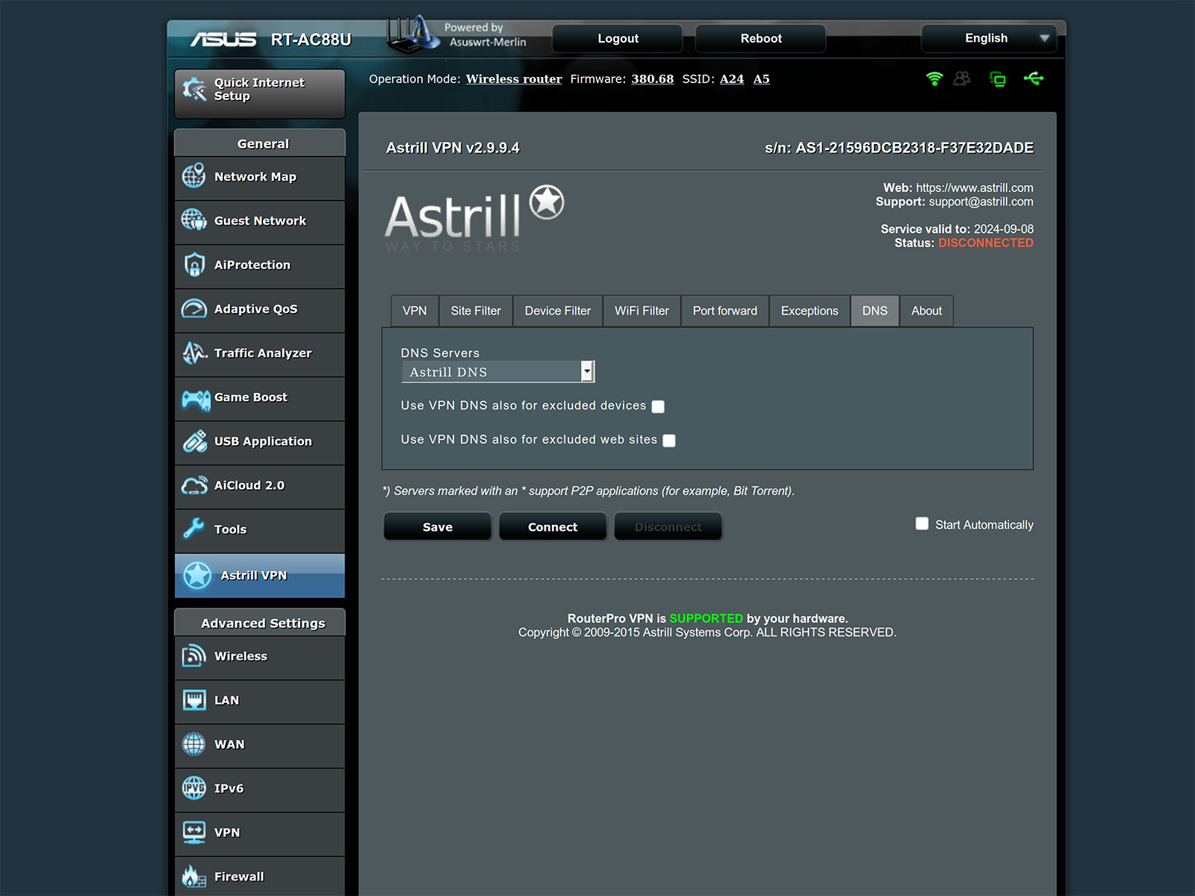
Task: Switch to the Device Filter tab
Action: click(558, 311)
